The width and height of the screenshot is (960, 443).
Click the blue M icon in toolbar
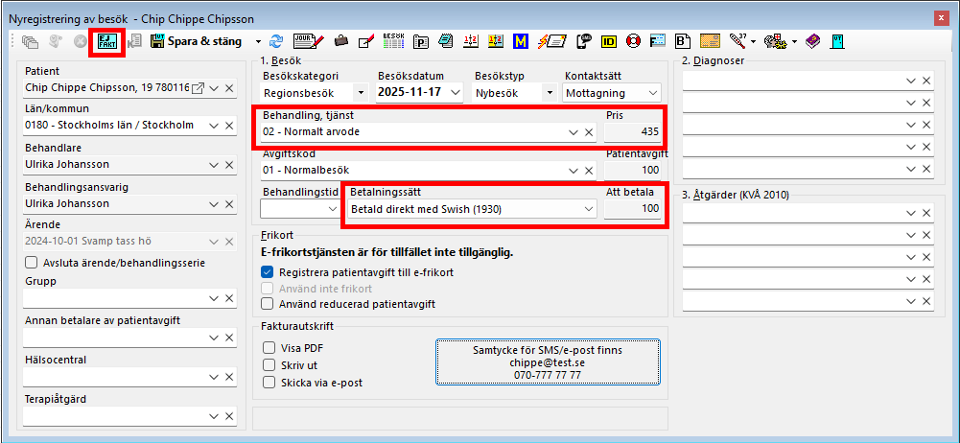(521, 41)
